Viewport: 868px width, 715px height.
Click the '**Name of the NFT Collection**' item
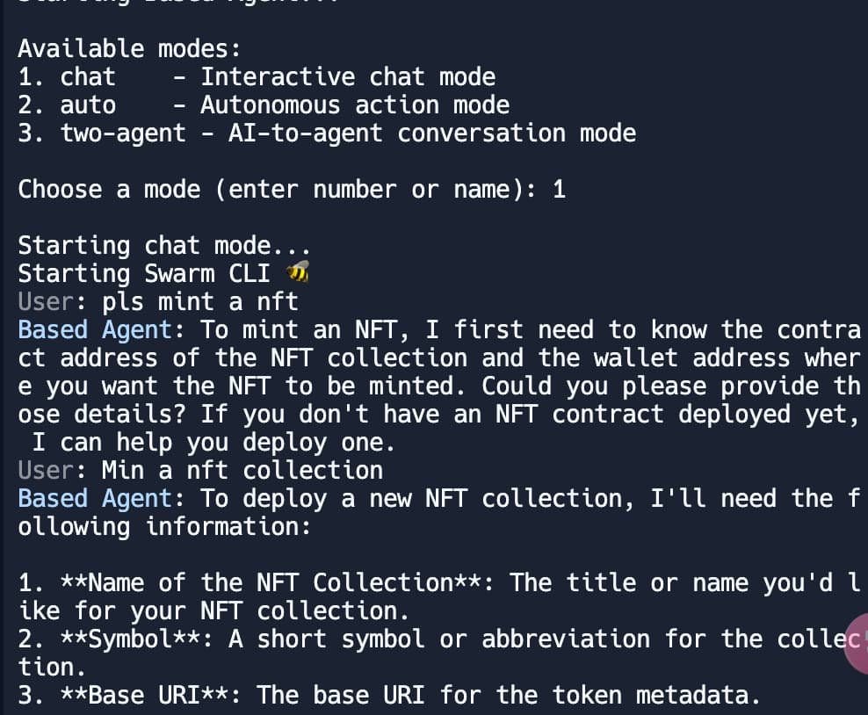[x=271, y=582]
